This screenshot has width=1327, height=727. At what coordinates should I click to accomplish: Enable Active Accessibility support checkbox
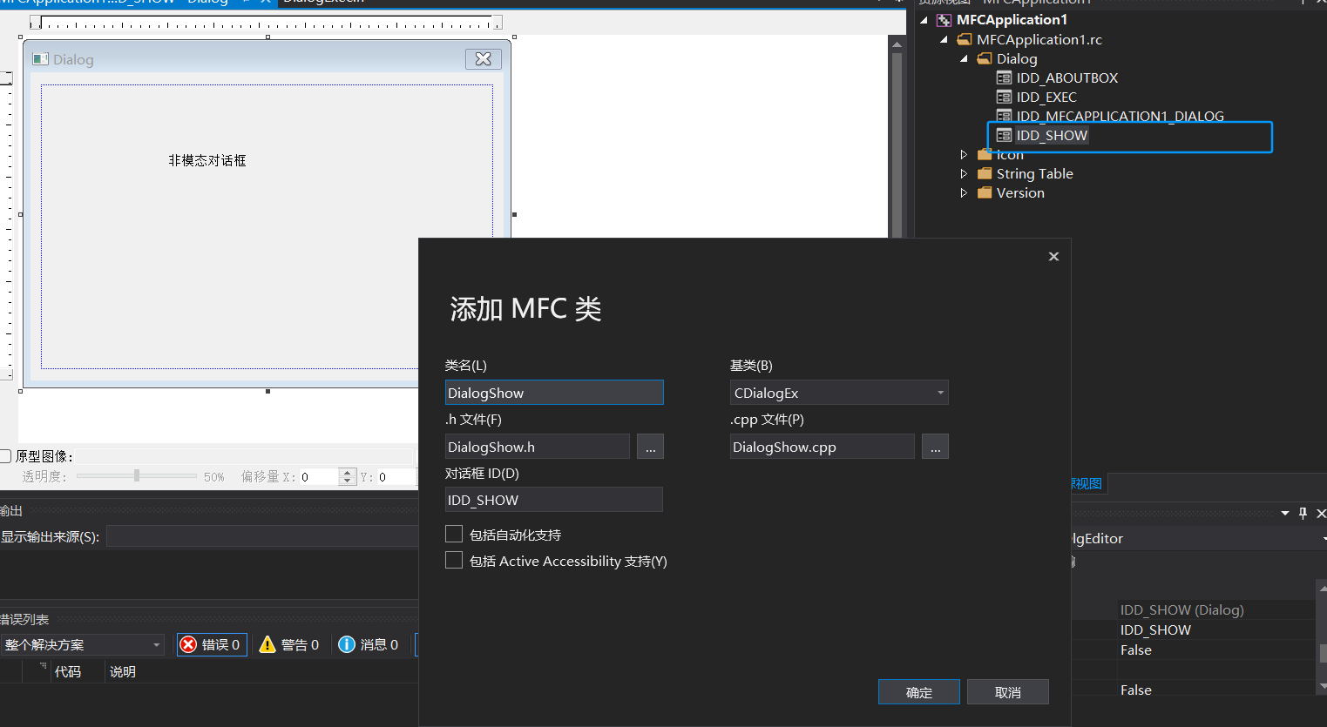click(454, 560)
